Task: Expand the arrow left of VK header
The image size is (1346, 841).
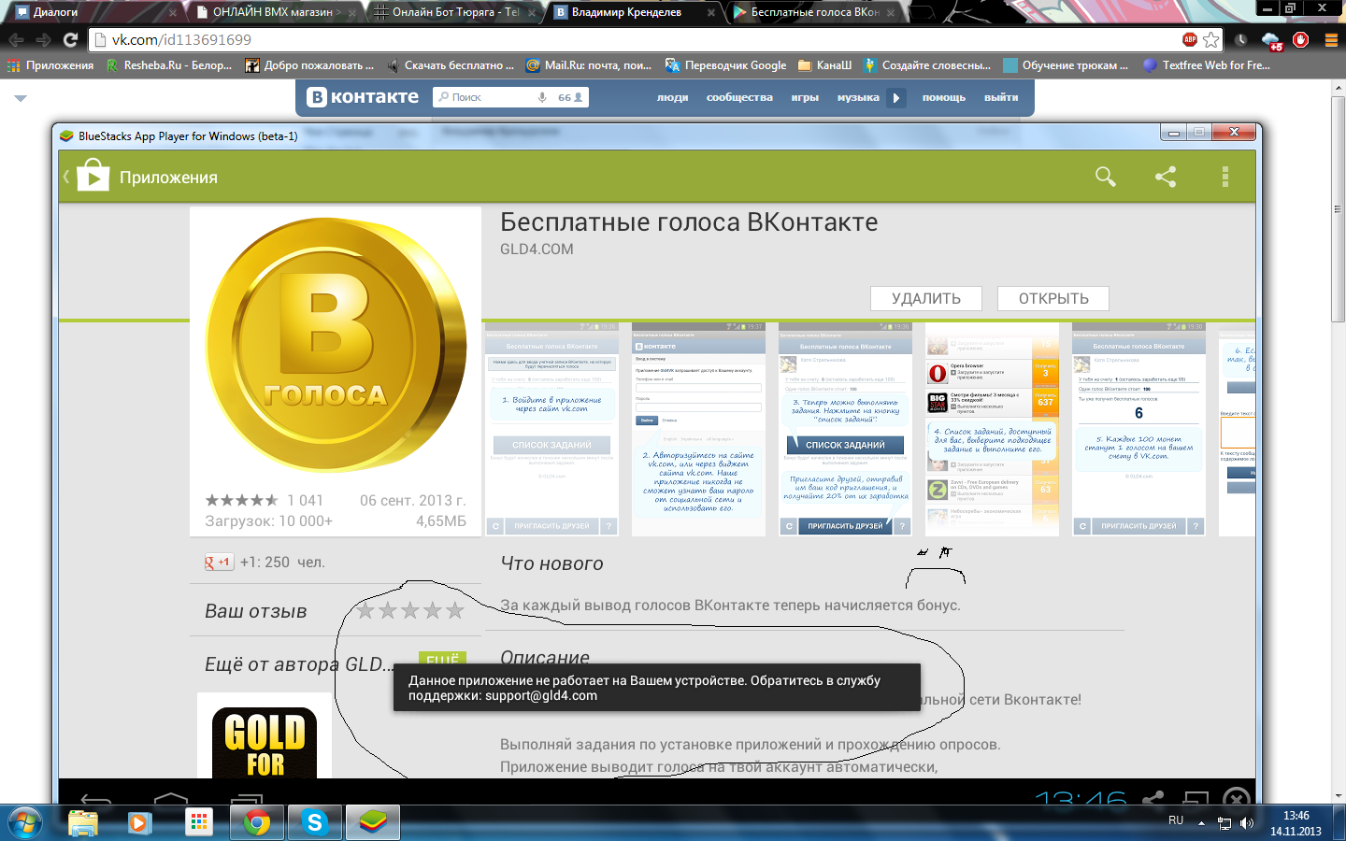Action: (x=21, y=98)
